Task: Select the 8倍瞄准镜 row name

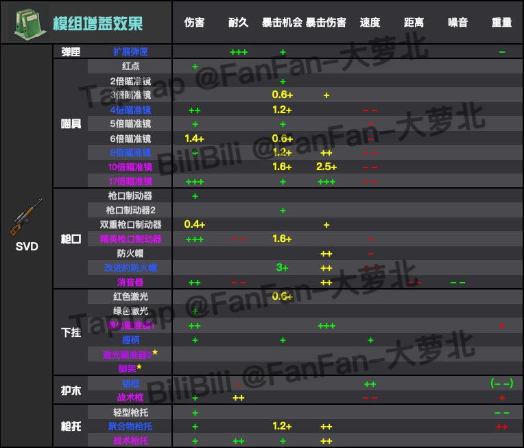Action: click(x=130, y=153)
